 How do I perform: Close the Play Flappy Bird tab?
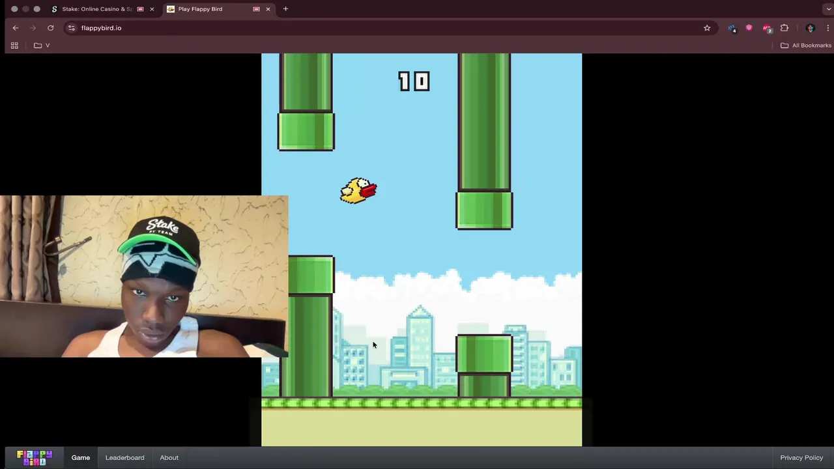(268, 9)
